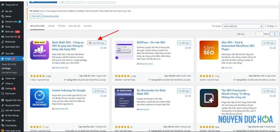Open Chi tiết for SEOPress
The height and width of the screenshot is (132, 280).
point(188,48)
